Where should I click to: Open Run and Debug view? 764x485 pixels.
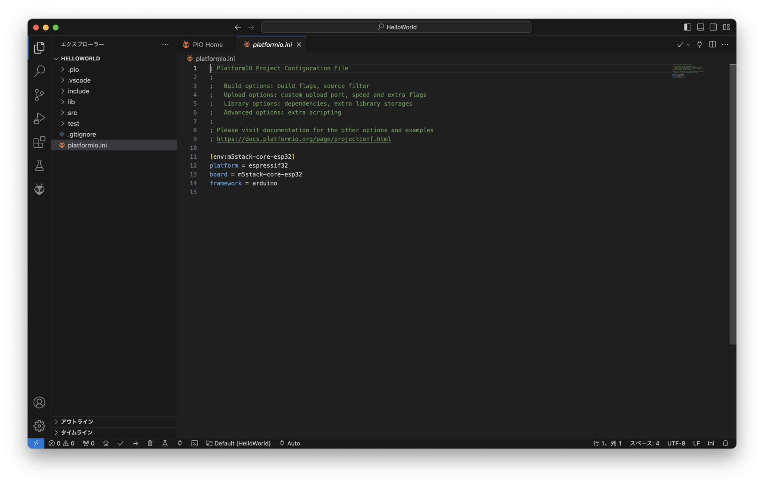click(39, 118)
